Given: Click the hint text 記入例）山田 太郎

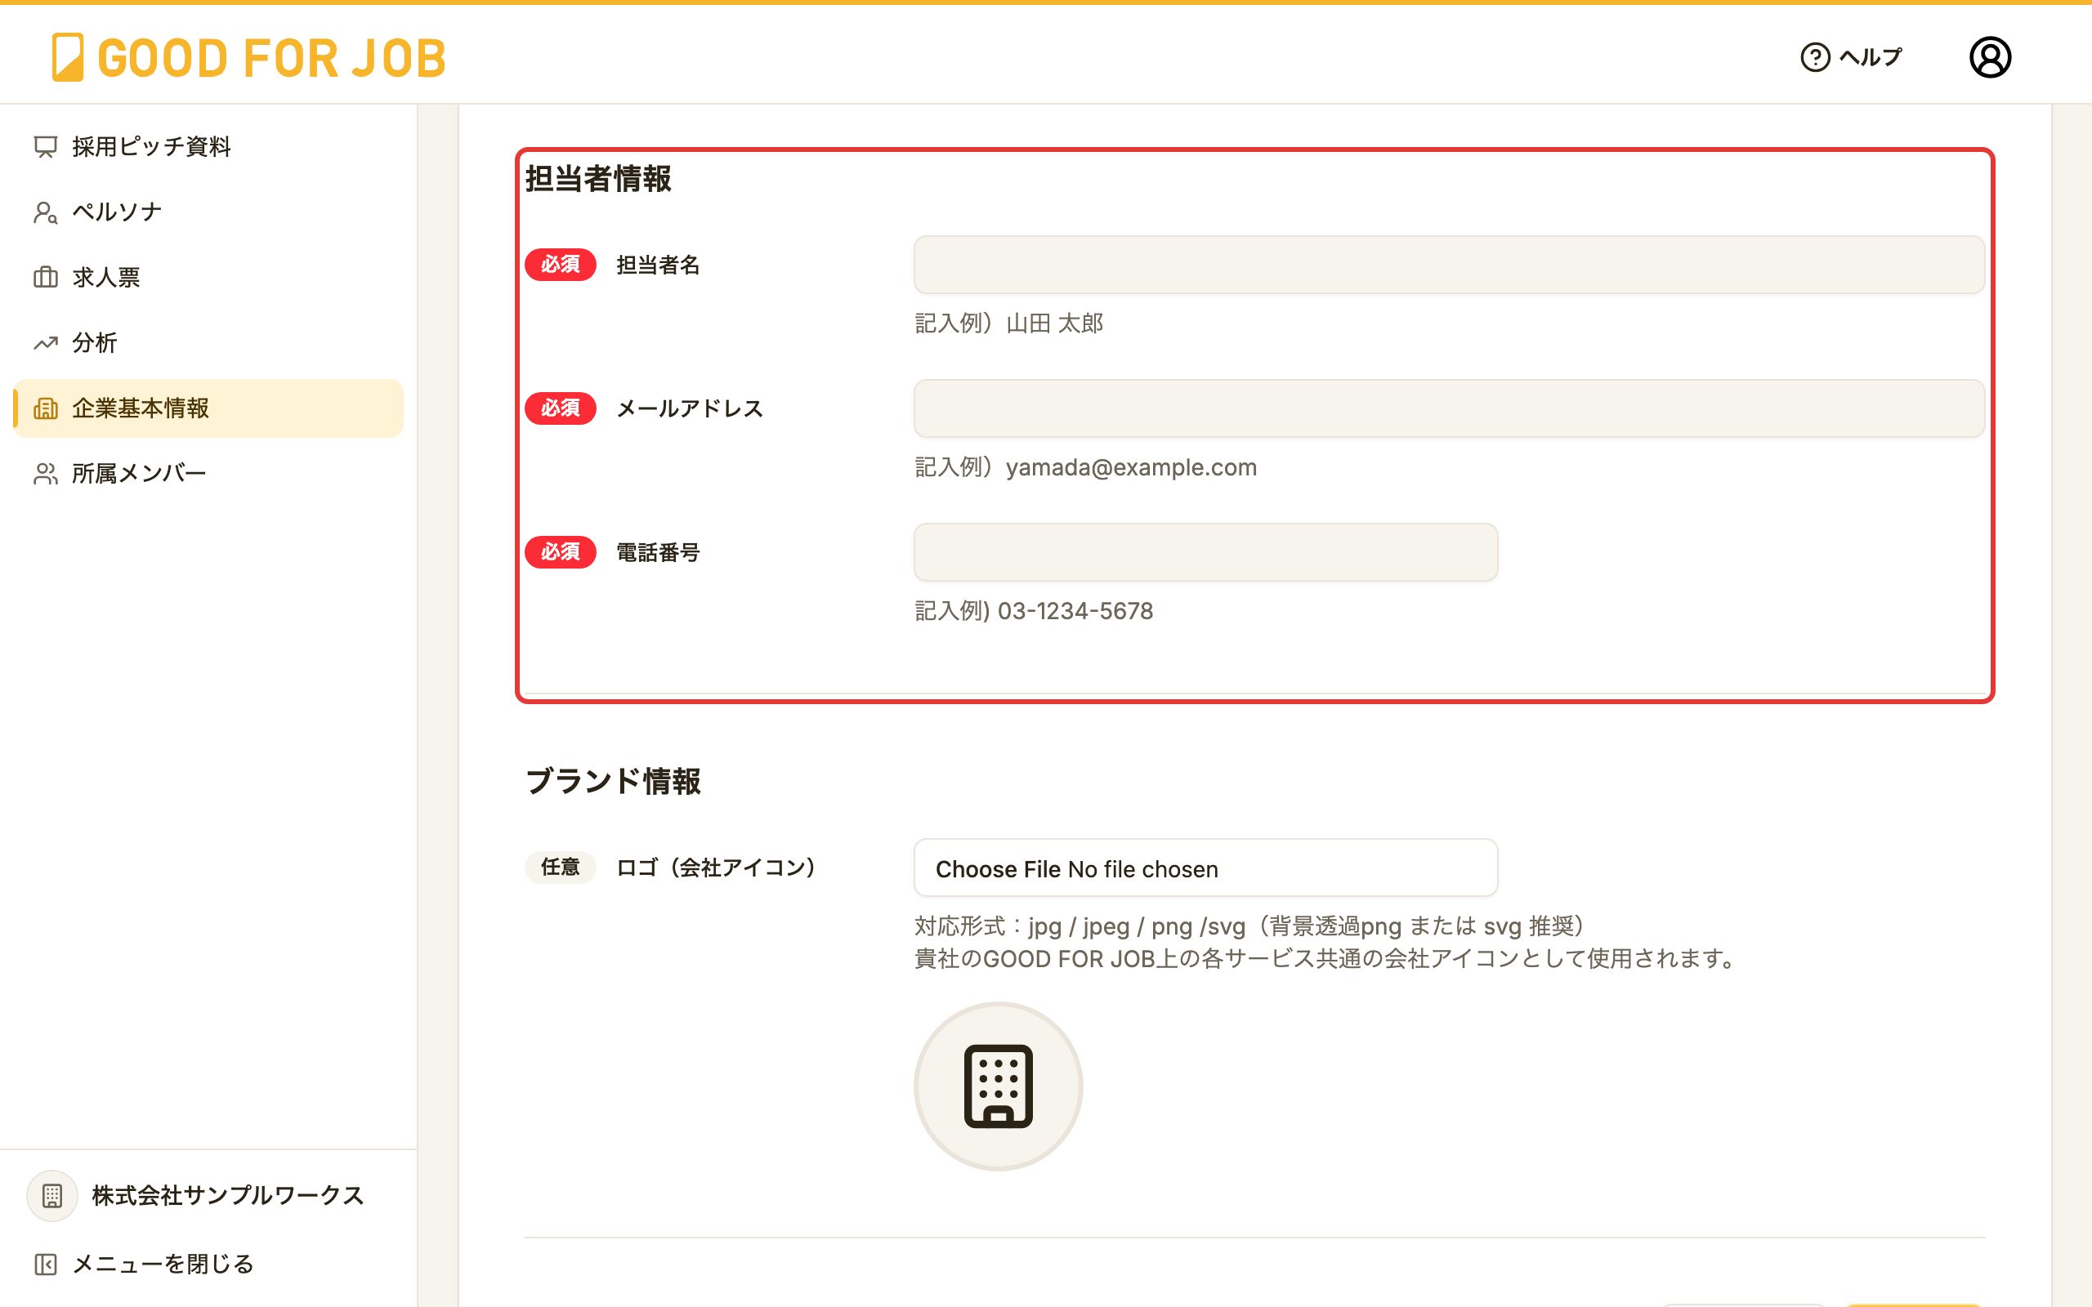Looking at the screenshot, I should pos(1009,323).
